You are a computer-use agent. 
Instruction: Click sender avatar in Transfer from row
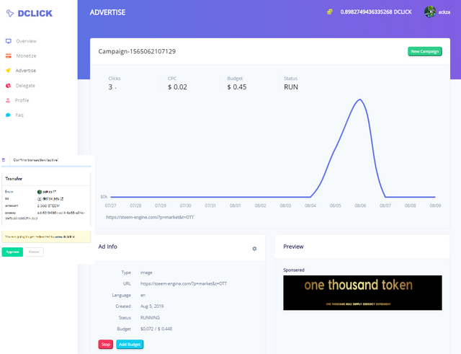click(40, 192)
